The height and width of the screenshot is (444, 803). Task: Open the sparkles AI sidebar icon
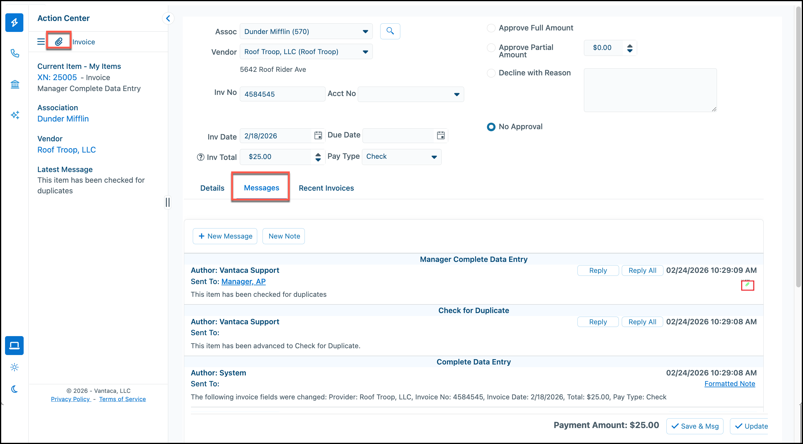pos(15,115)
